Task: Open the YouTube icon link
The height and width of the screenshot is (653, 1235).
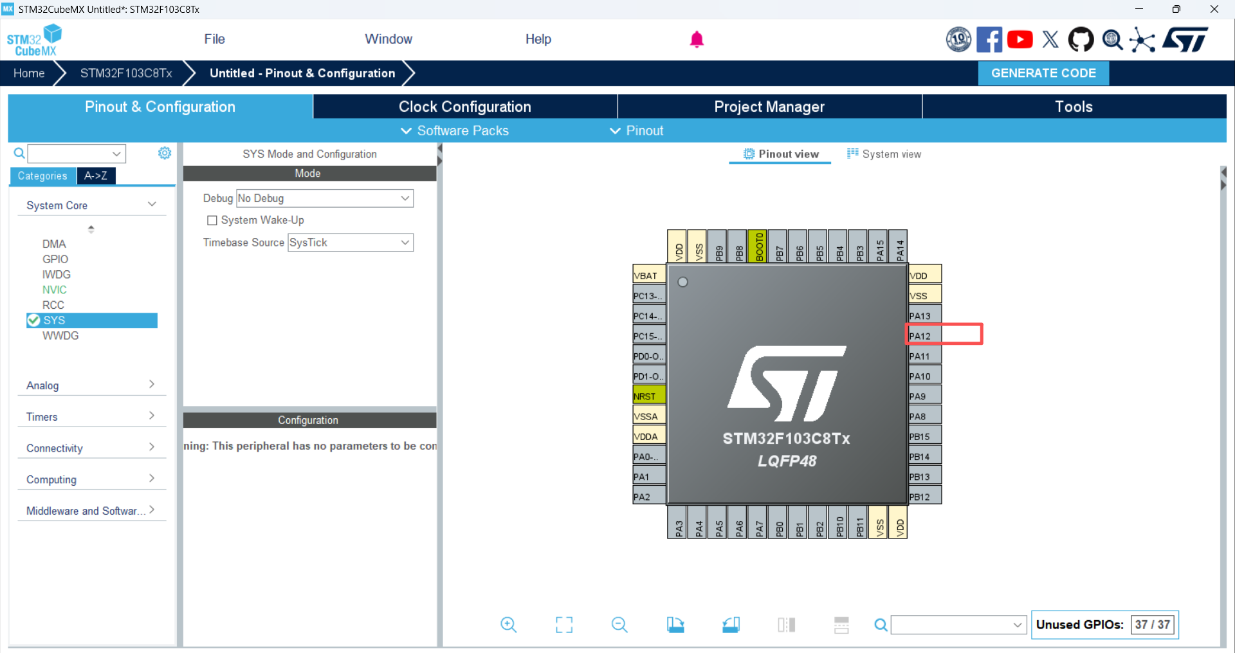Action: pyautogui.click(x=1020, y=39)
